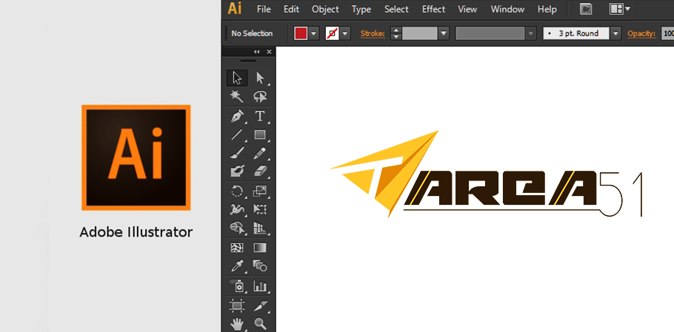The image size is (674, 332).
Task: Choose the Rectangle shape tool
Action: click(260, 135)
